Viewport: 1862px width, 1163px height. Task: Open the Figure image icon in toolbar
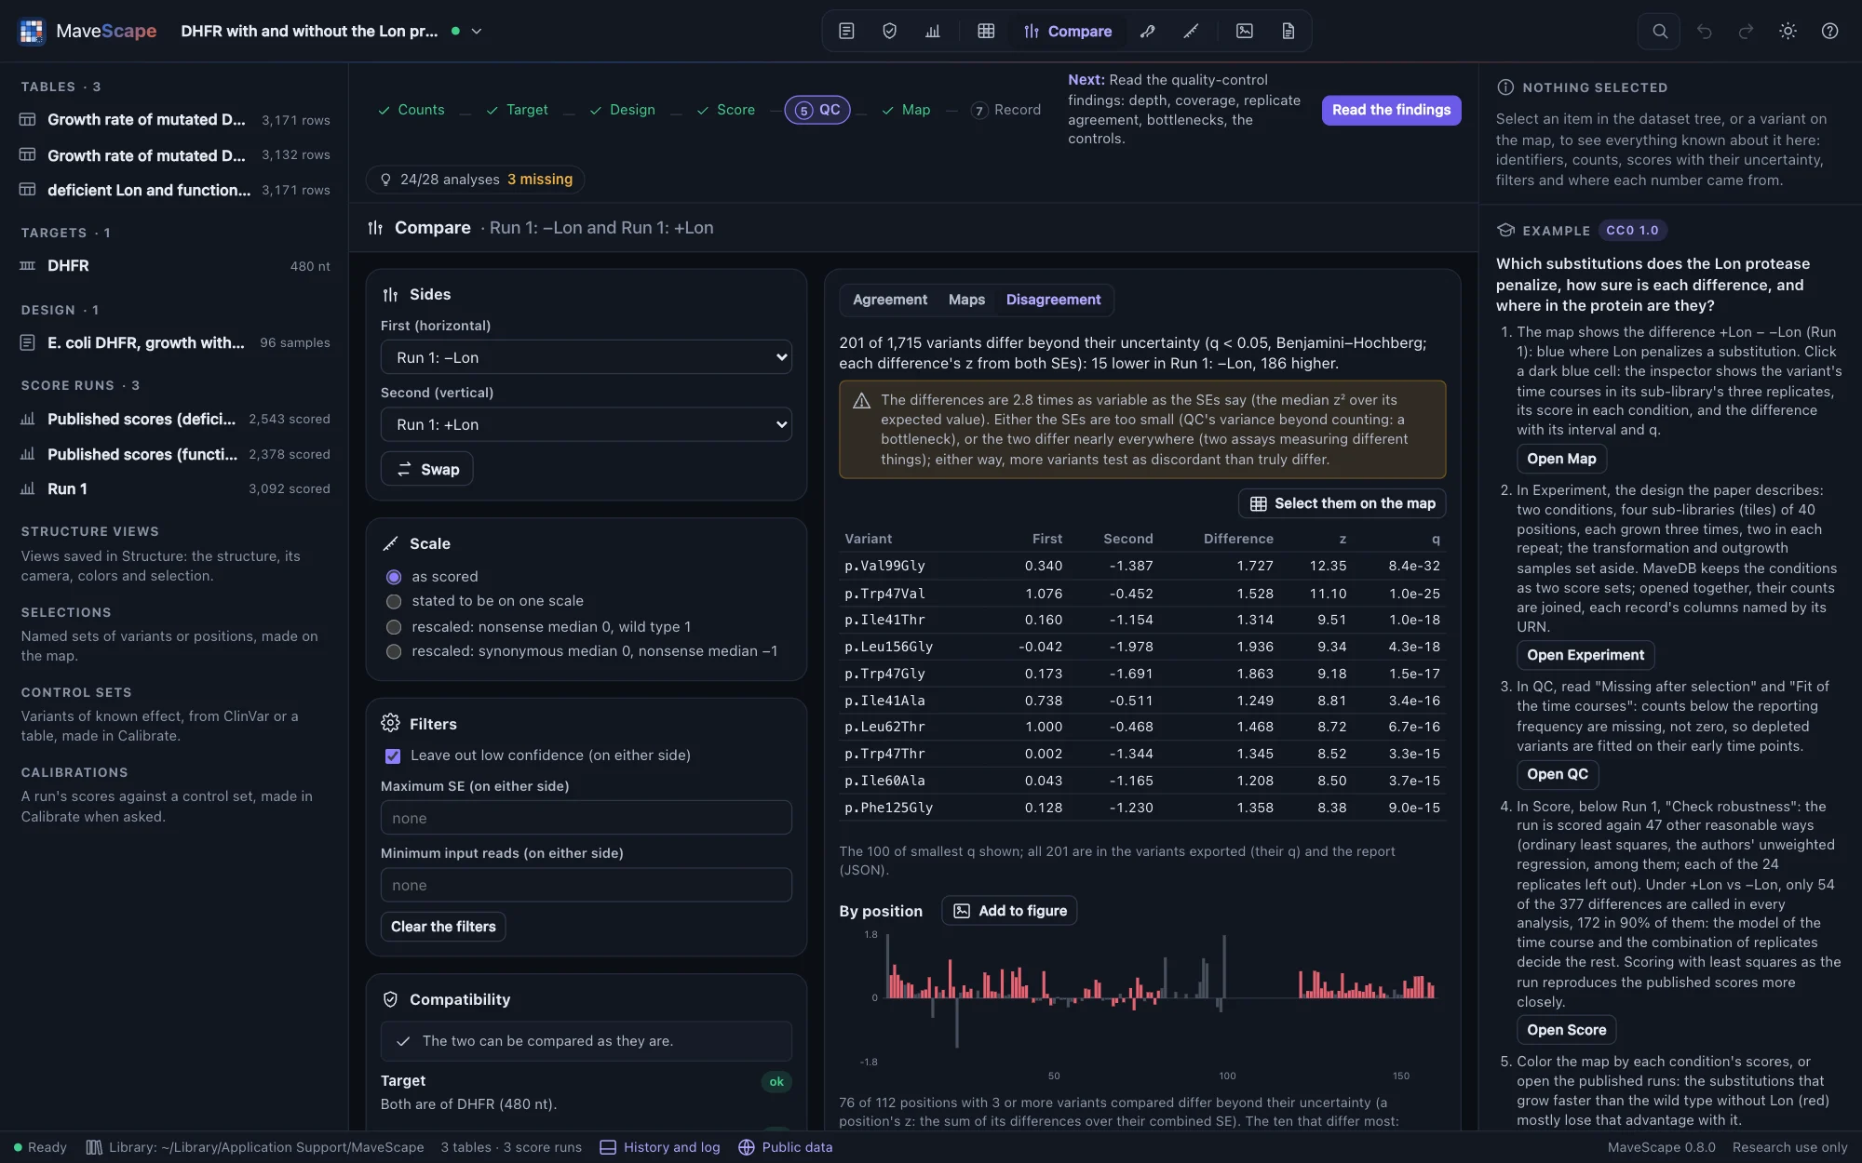coord(1245,31)
